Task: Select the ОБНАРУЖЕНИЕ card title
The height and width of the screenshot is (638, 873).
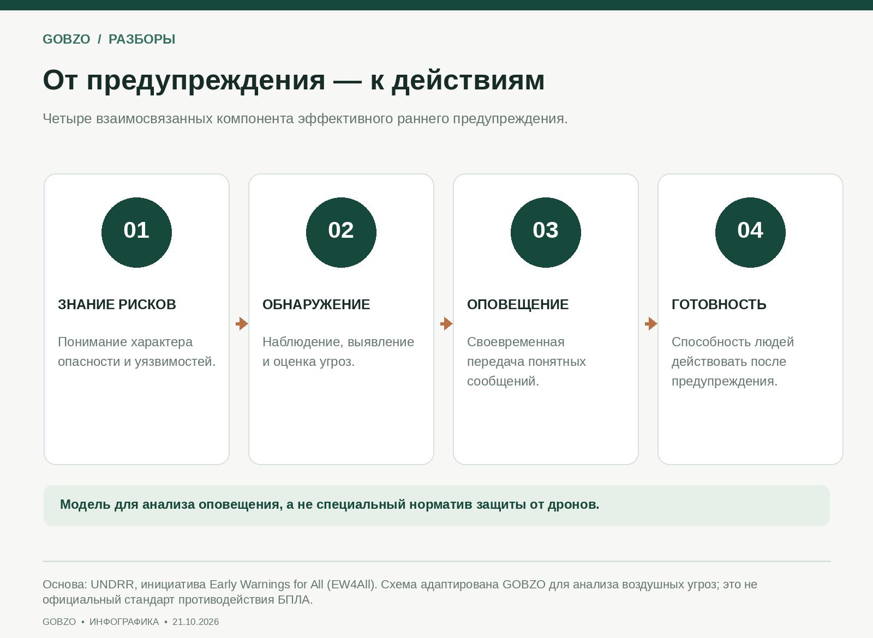Action: click(x=316, y=304)
